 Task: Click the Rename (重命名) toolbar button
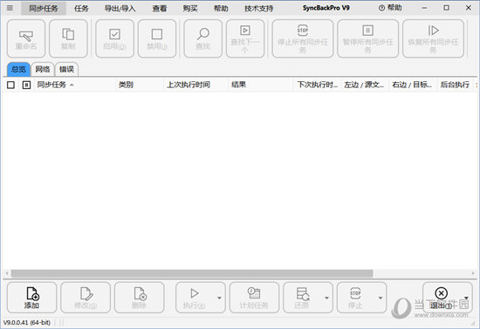[x=26, y=39]
